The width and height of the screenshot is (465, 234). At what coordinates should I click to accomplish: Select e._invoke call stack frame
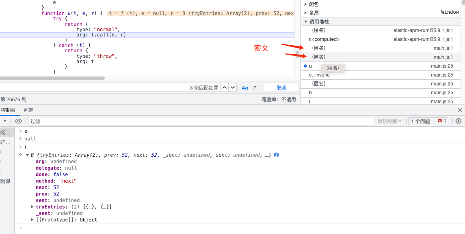click(319, 75)
